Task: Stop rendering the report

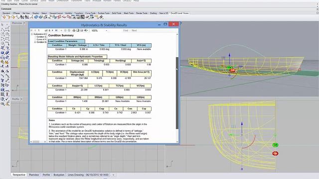Action: 65,30
